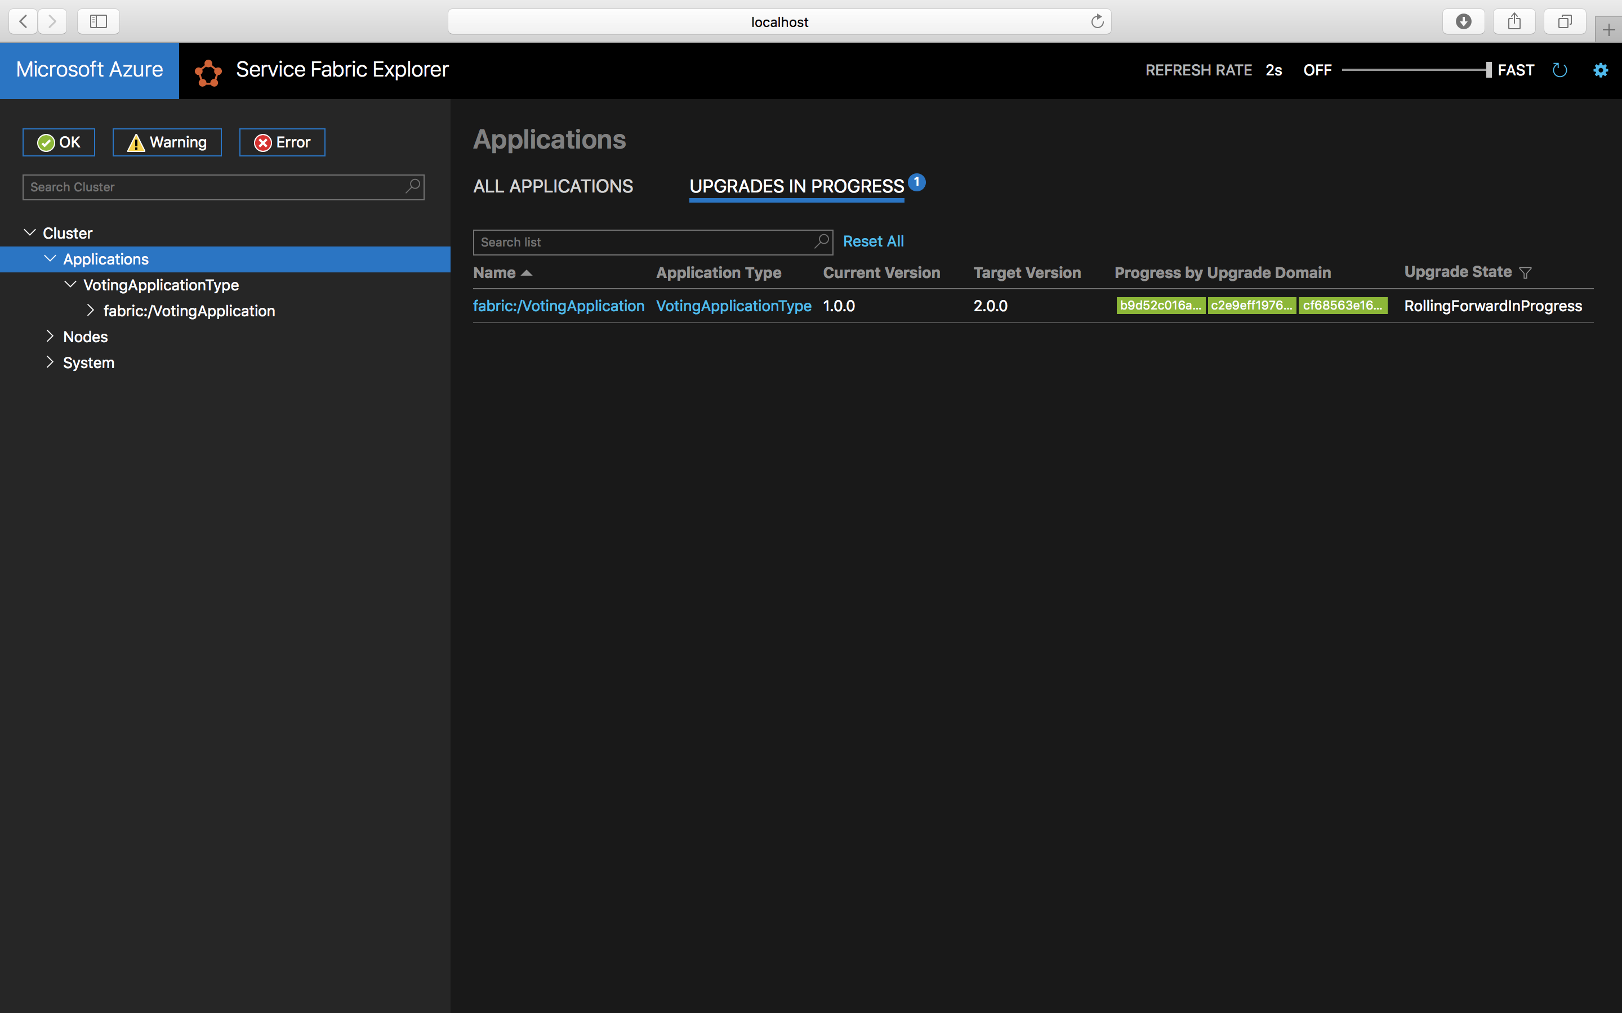Click the settings gear icon
Image resolution: width=1622 pixels, height=1013 pixels.
tap(1600, 70)
